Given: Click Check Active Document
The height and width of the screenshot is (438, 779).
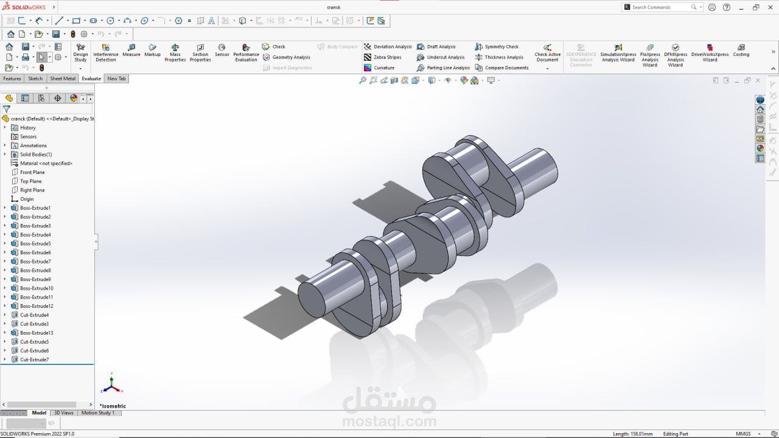Looking at the screenshot, I should click(x=547, y=52).
